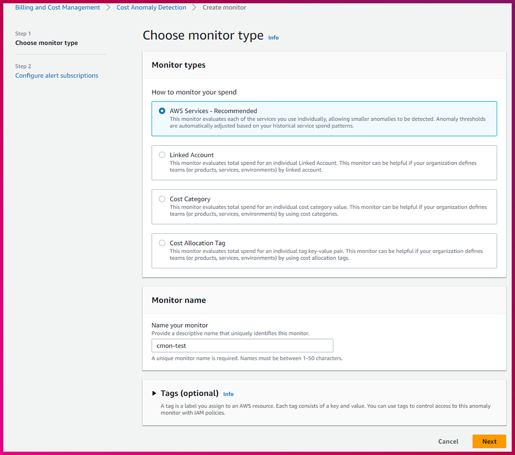
Task: Select Step 1 Choose monitor type
Action: [x=46, y=43]
